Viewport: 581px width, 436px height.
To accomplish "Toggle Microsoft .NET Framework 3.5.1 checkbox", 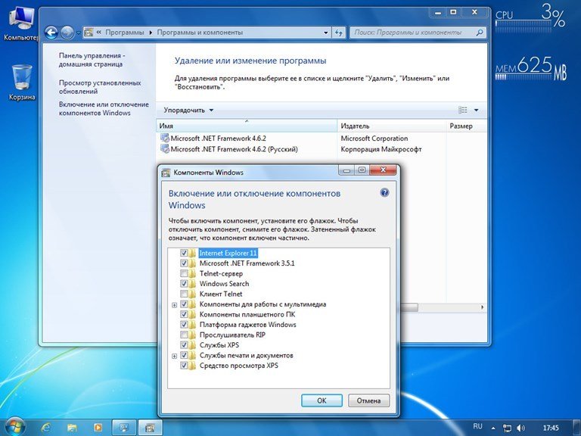I will click(184, 263).
